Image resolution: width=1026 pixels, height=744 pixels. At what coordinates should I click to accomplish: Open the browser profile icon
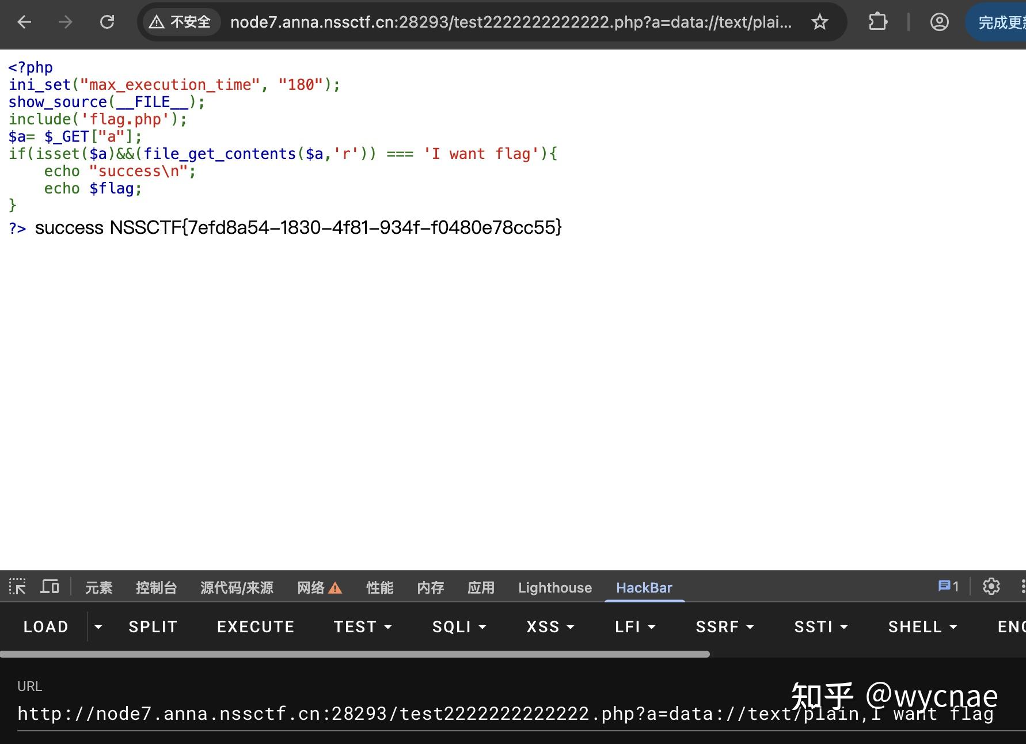point(939,22)
